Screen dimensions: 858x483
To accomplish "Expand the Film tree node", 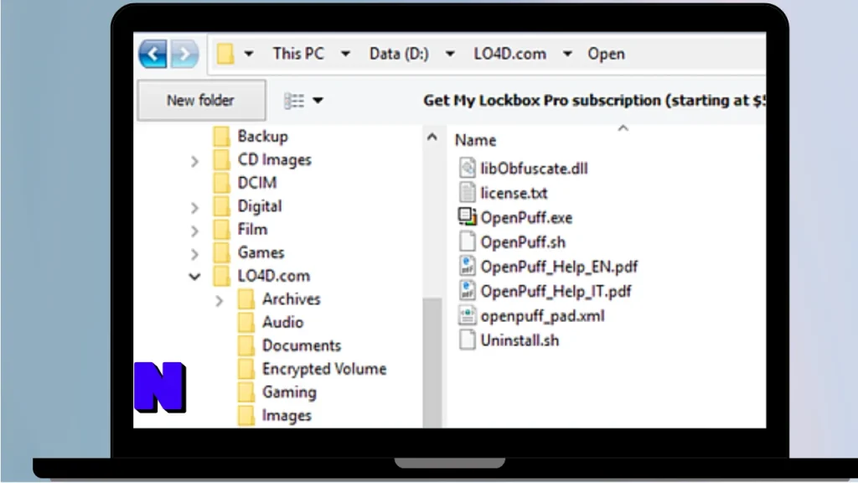I will (194, 231).
